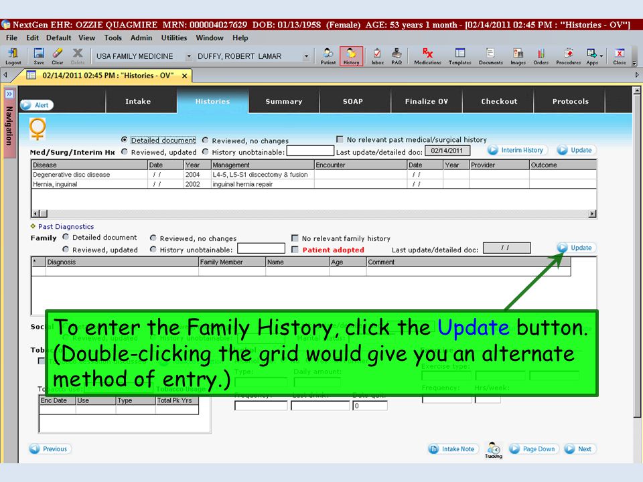Click Med/Surg grid horizontal scrollbar left arrow
This screenshot has height=482, width=643.
point(35,214)
